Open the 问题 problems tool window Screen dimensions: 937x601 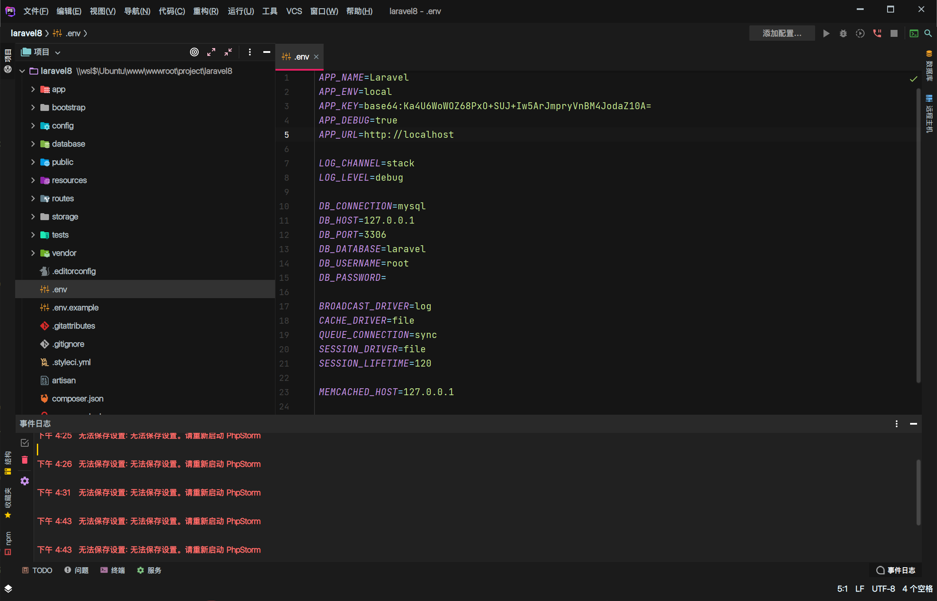(76, 570)
